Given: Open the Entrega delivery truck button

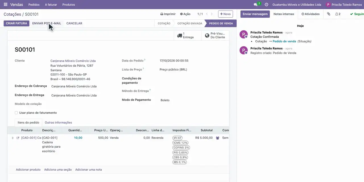Looking at the screenshot, I should point(188,36).
